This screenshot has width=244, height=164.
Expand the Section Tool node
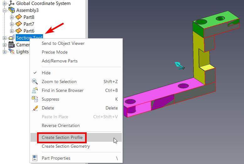point(4,38)
